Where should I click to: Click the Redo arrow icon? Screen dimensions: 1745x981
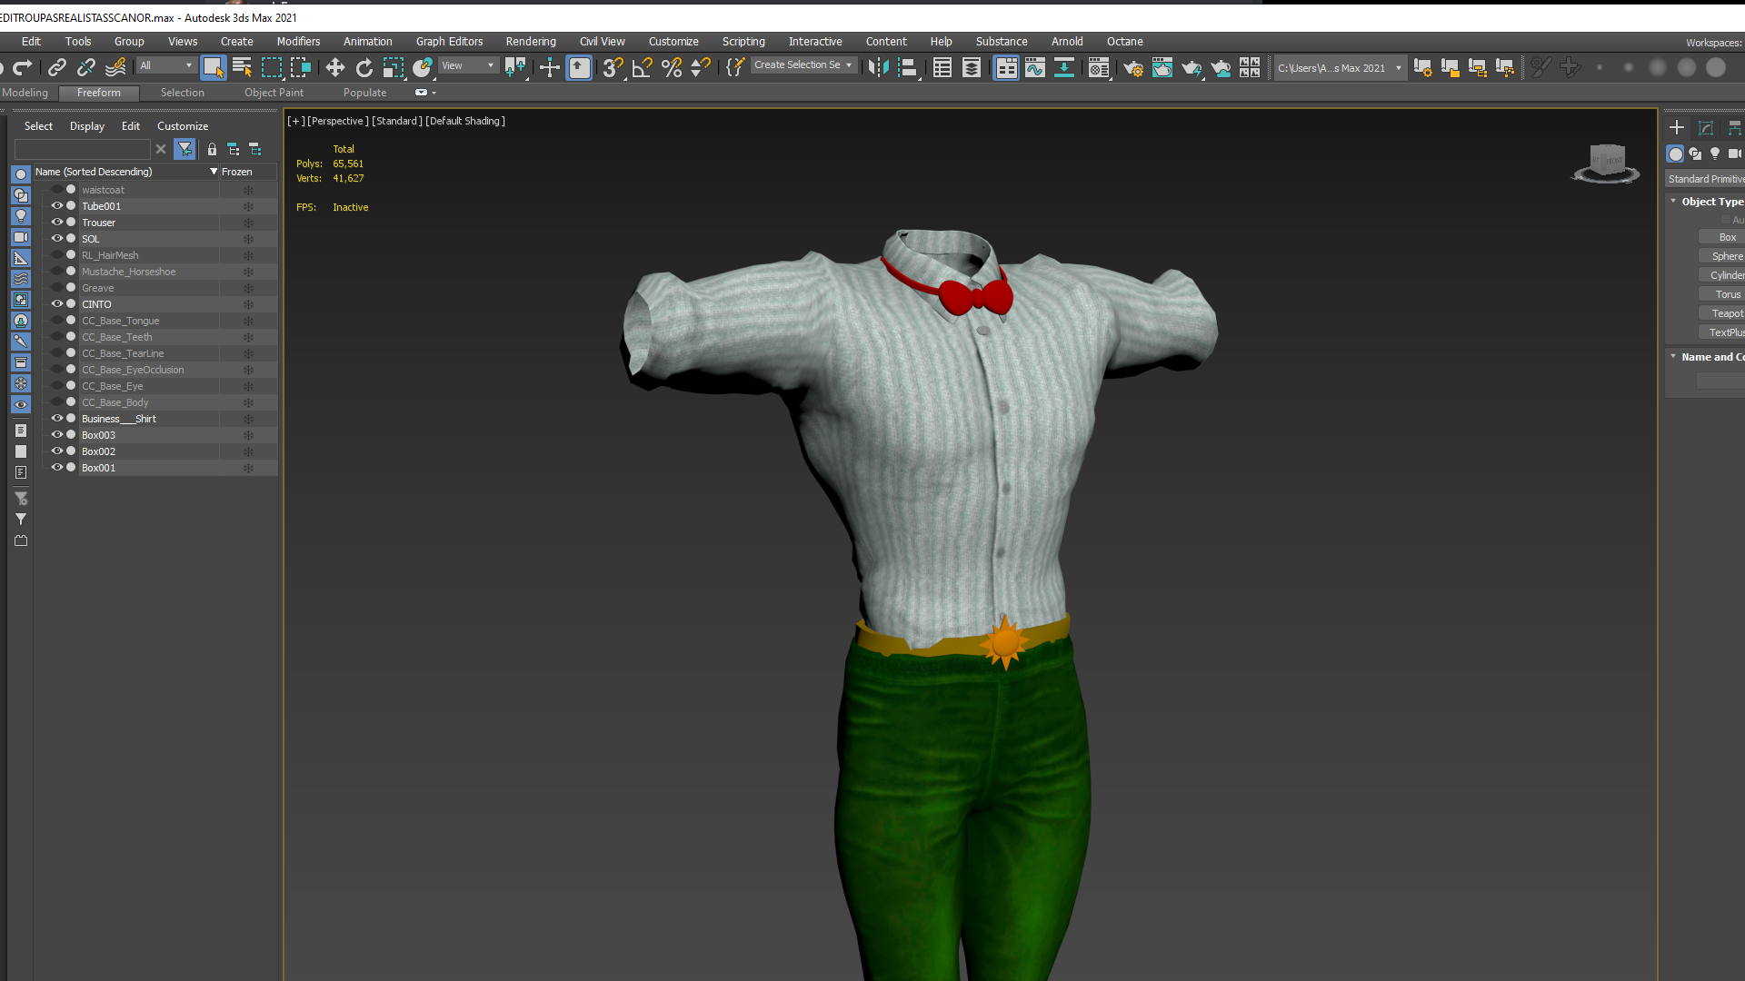[23, 67]
